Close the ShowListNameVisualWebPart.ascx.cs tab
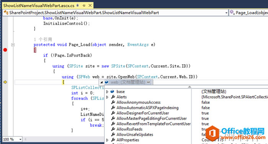The width and height of the screenshot is (268, 144). pyautogui.click(x=90, y=5)
